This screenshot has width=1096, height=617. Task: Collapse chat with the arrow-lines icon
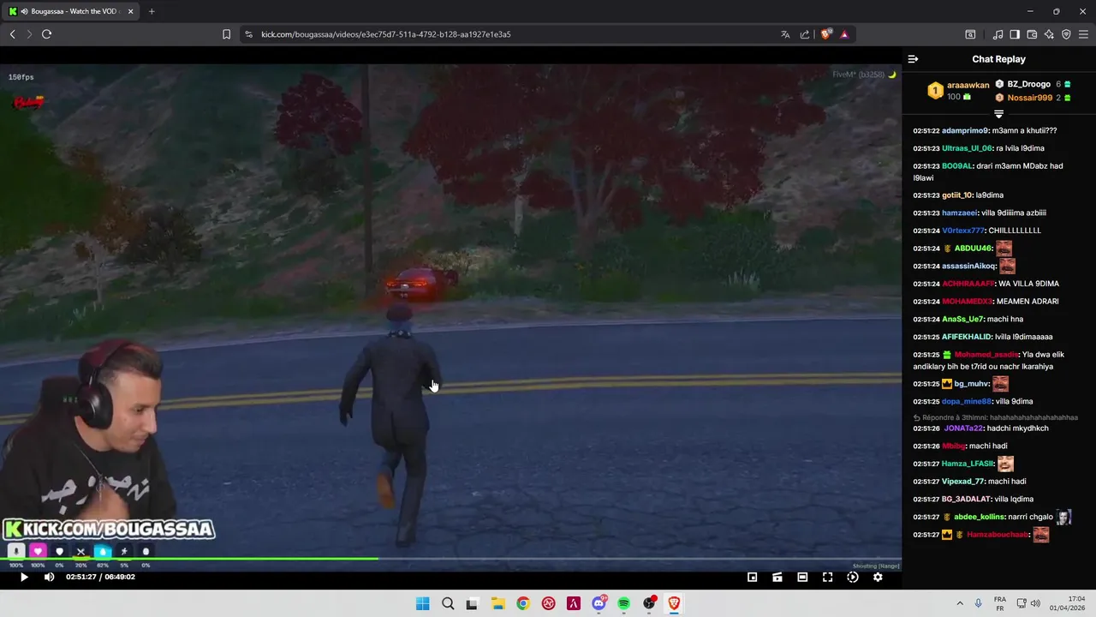pos(913,59)
